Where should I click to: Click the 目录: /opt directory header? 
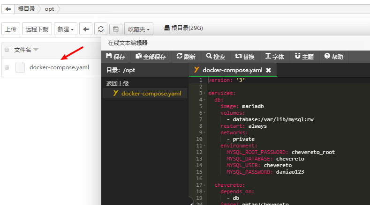[121, 70]
